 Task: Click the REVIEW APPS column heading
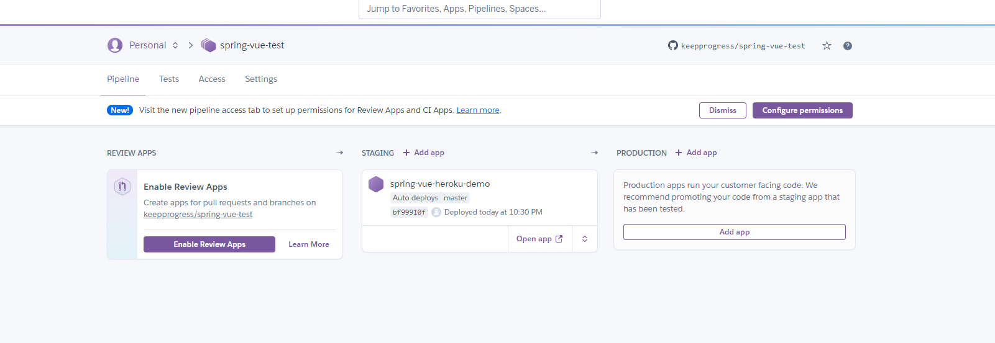coord(132,153)
